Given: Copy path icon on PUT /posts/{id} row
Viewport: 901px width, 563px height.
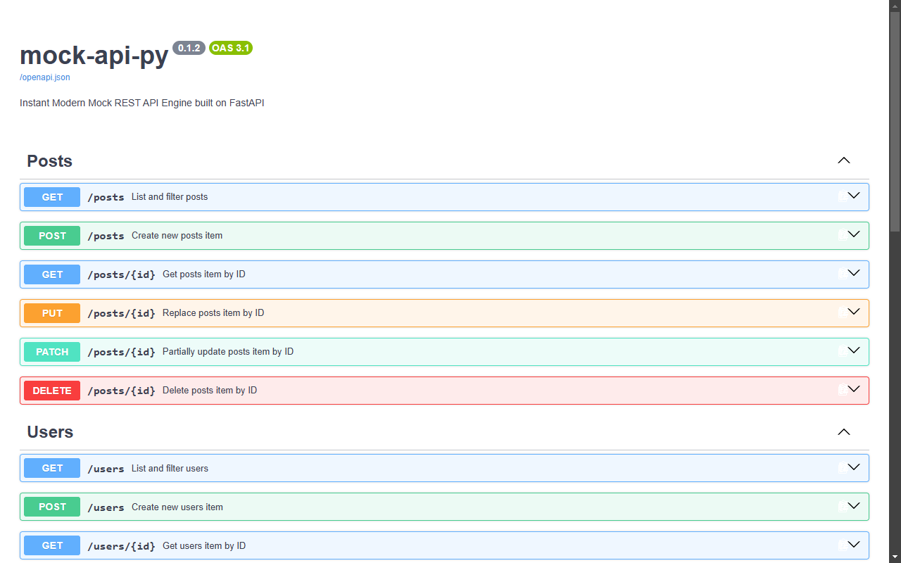Looking at the screenshot, I should pos(843,312).
